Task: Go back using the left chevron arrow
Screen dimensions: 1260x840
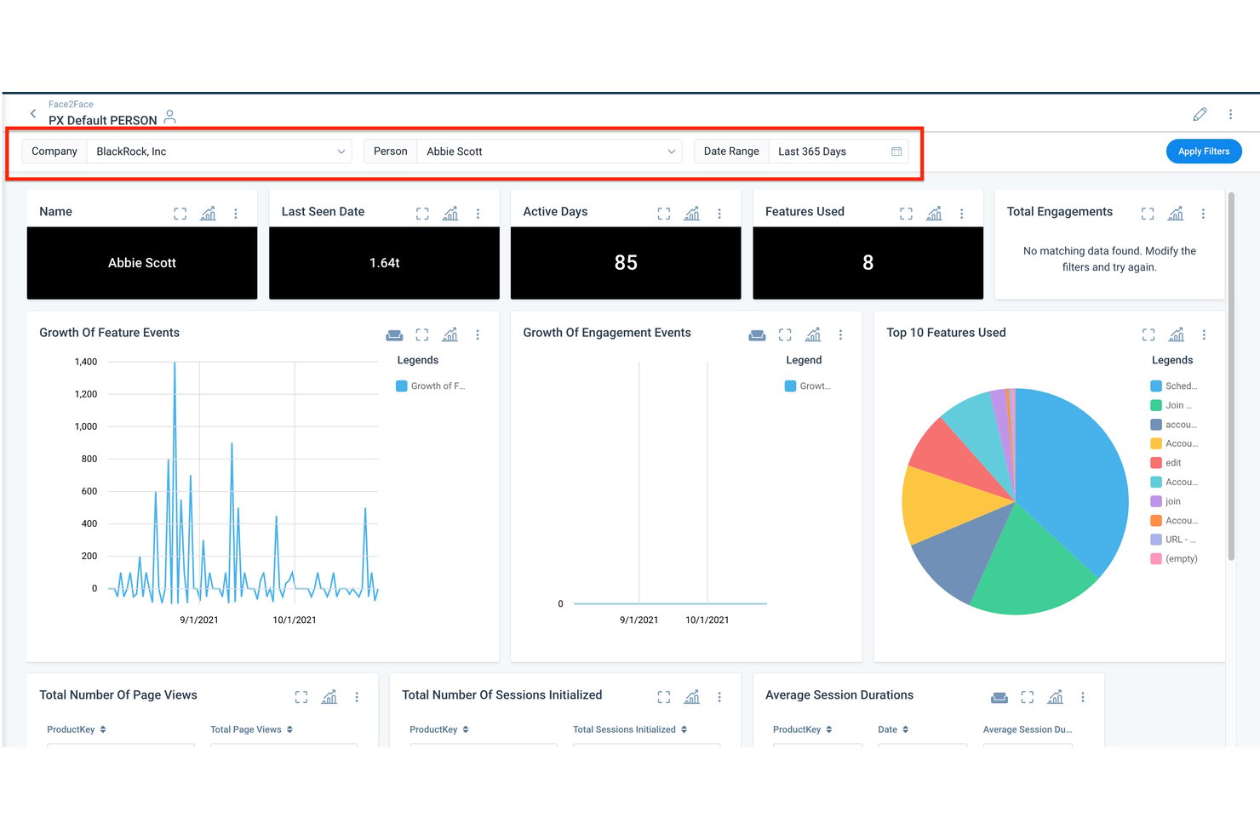Action: tap(33, 113)
